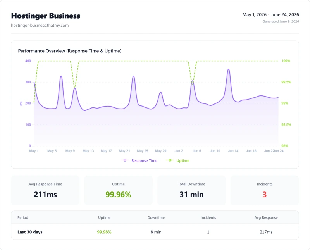Image resolution: width=310 pixels, height=250 pixels.
Task: Select the 99.96% uptime value
Action: [x=118, y=195]
